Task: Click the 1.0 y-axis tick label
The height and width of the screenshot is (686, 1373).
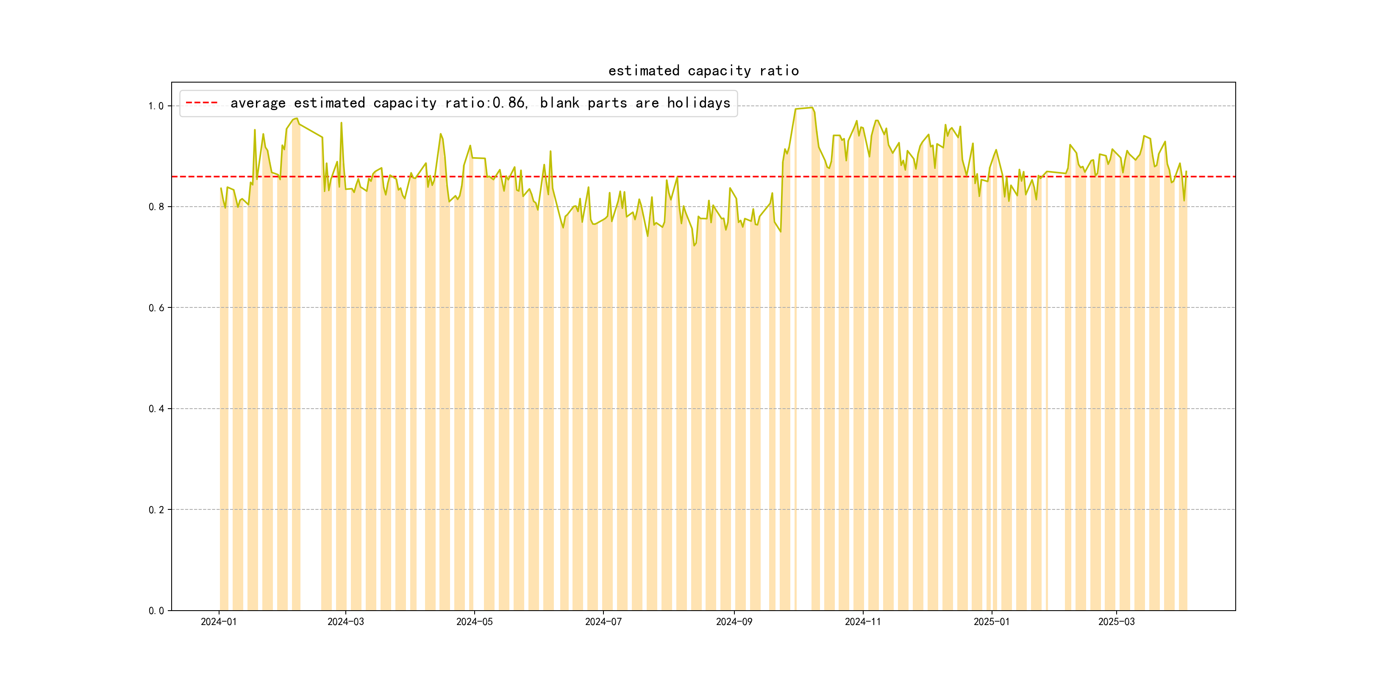Action: [156, 106]
